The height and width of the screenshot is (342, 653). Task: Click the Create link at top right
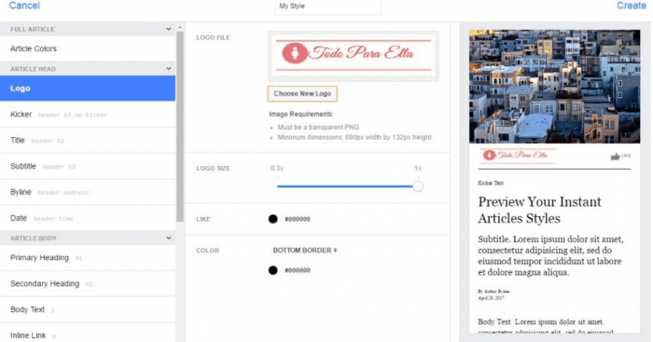pyautogui.click(x=632, y=6)
